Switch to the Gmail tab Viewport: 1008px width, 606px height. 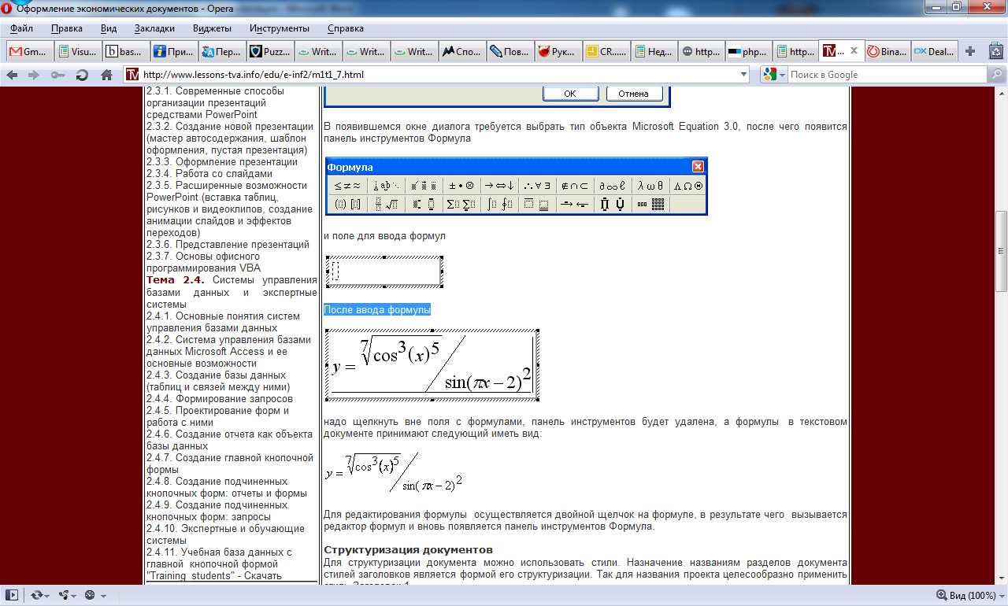pos(29,52)
